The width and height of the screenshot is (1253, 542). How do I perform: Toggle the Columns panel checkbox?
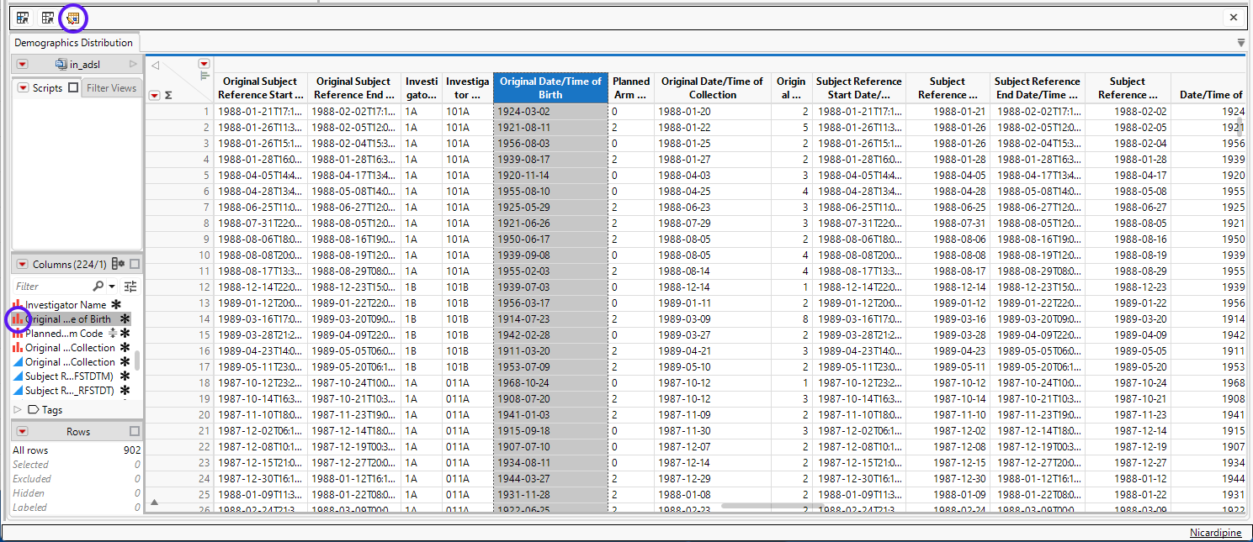coord(135,265)
